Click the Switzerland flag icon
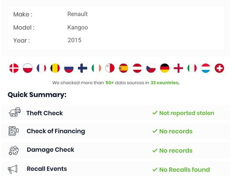 220,68
